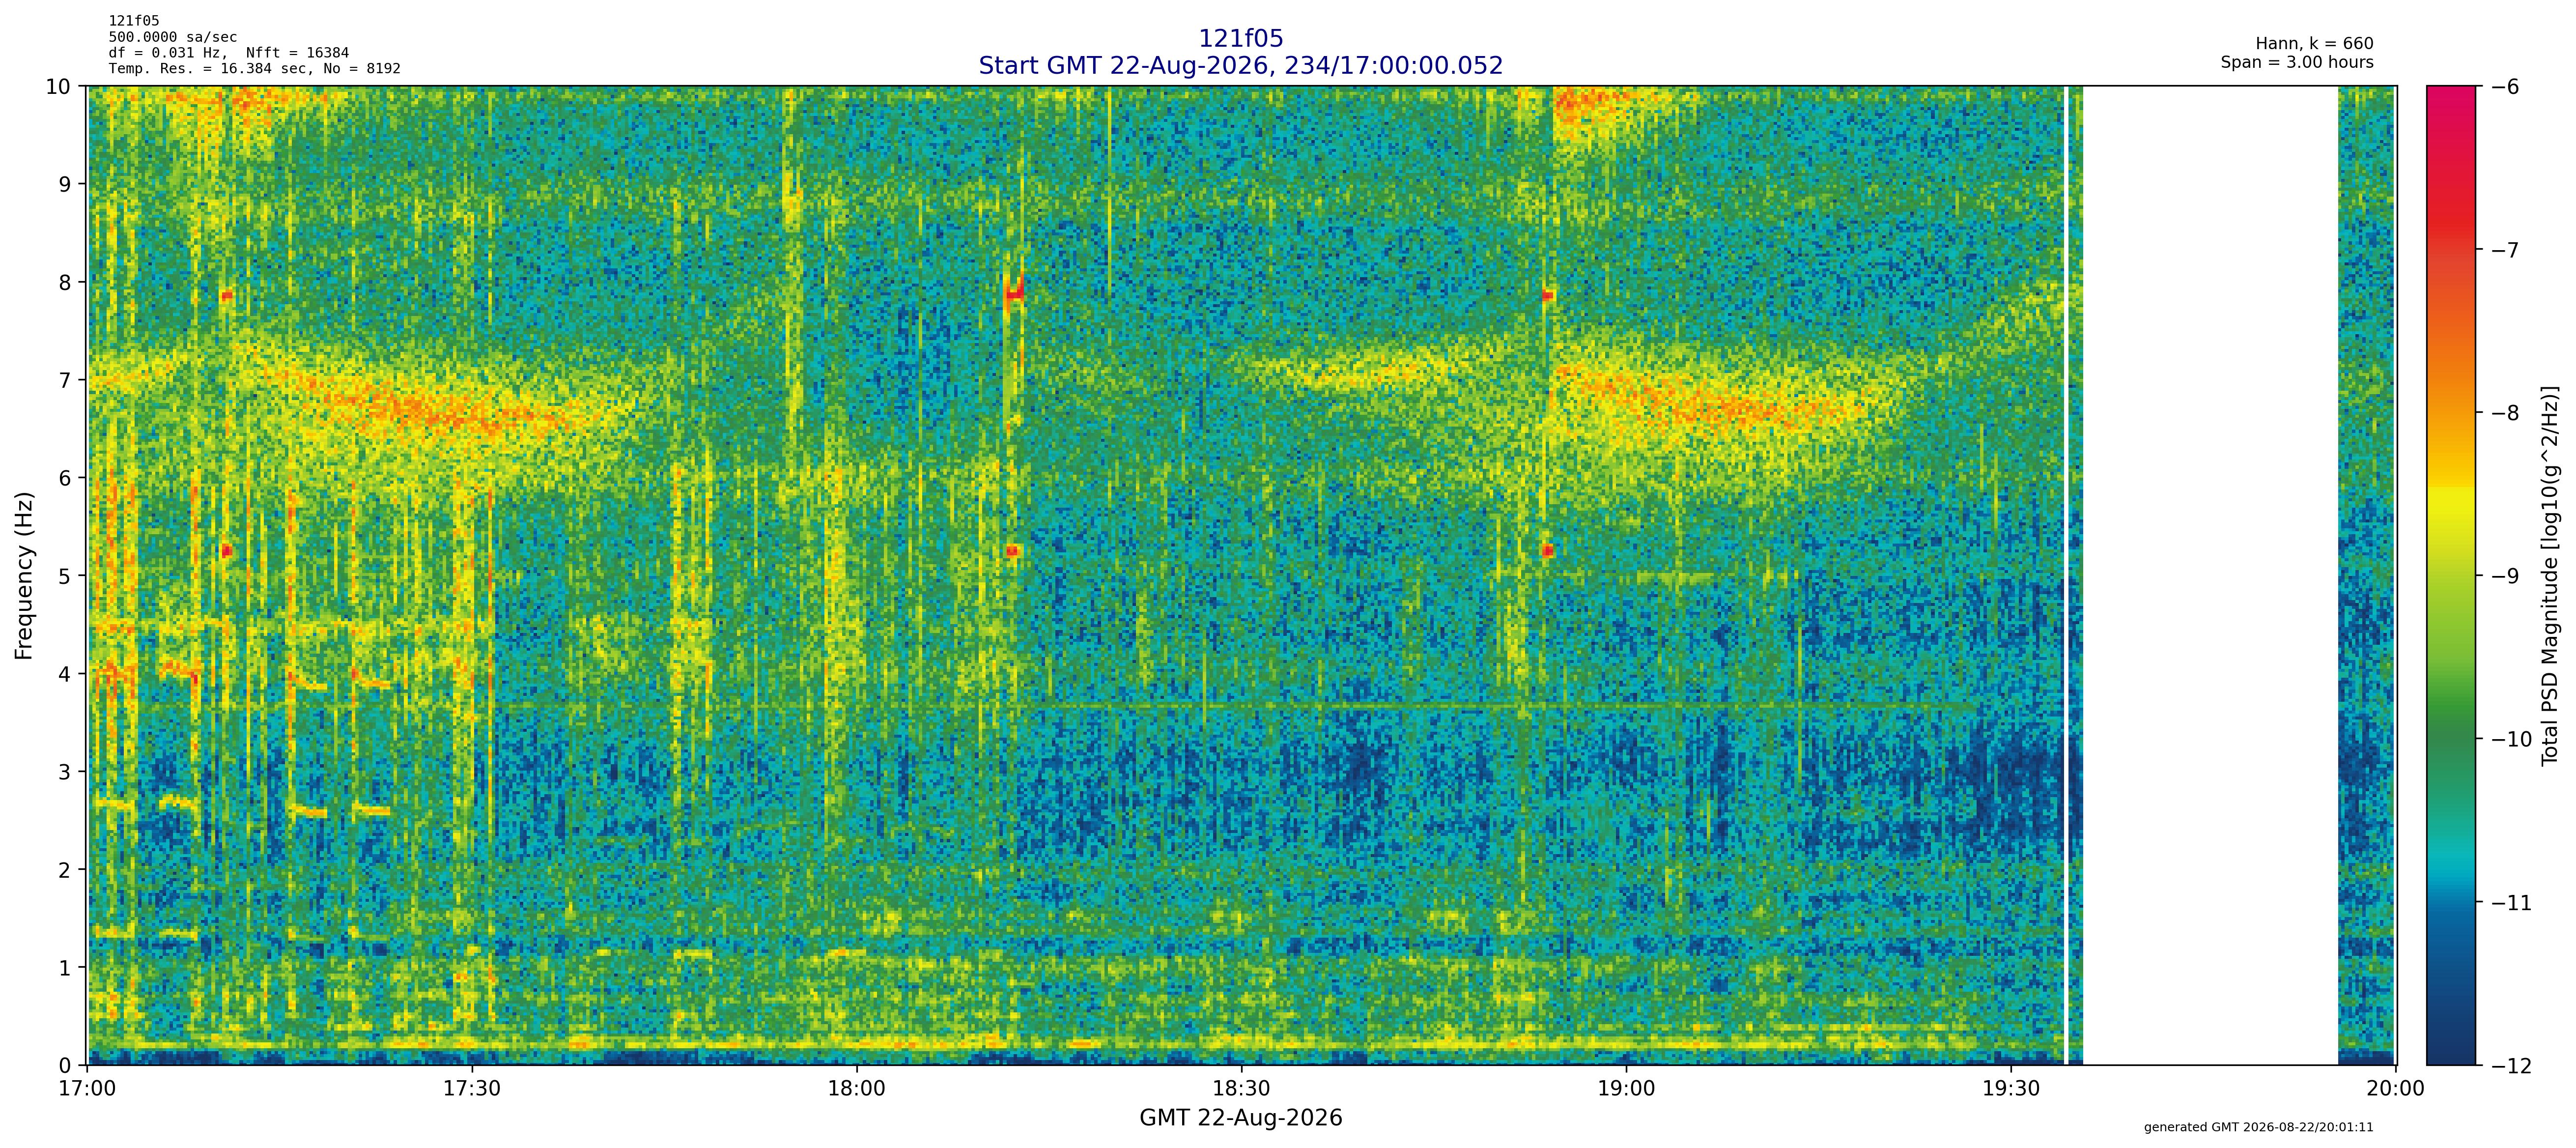Select frequency axis tick label '9'
Image resolution: width=2576 pixels, height=1148 pixels.
(x=65, y=184)
